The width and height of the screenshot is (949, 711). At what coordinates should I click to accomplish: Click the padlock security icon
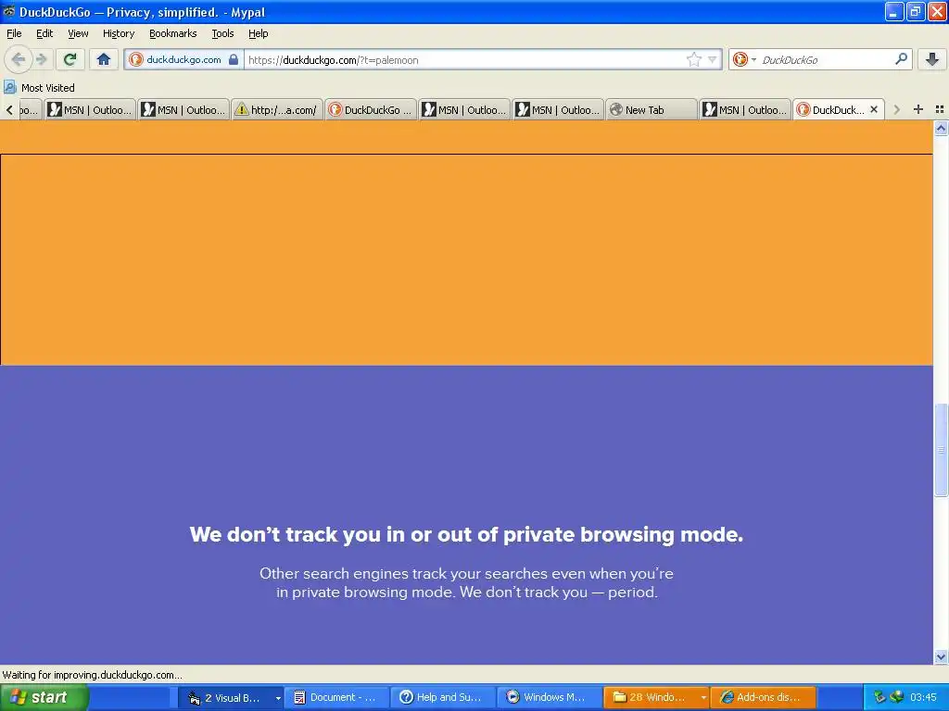tap(233, 59)
